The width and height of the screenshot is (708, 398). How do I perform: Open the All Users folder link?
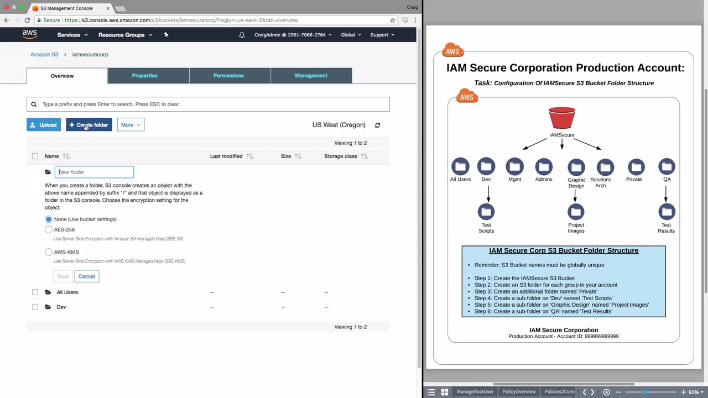pyautogui.click(x=67, y=292)
